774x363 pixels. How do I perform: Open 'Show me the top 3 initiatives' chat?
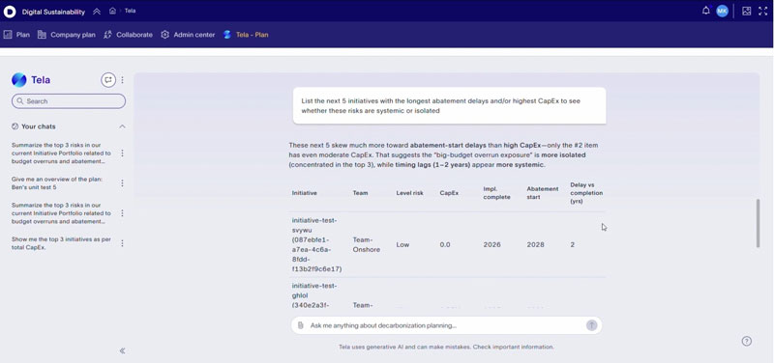(61, 243)
